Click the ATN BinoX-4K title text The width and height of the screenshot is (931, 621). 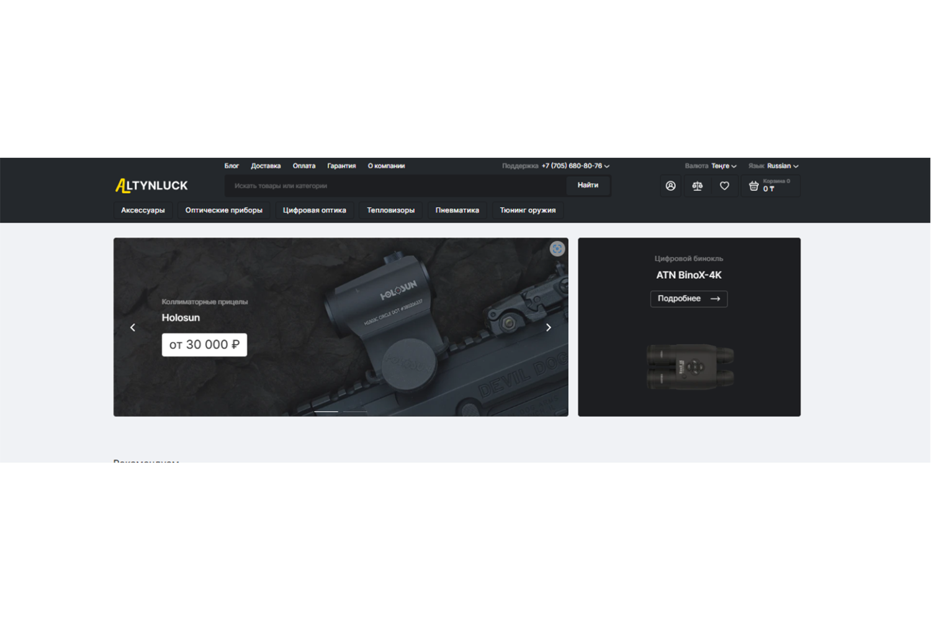click(689, 275)
